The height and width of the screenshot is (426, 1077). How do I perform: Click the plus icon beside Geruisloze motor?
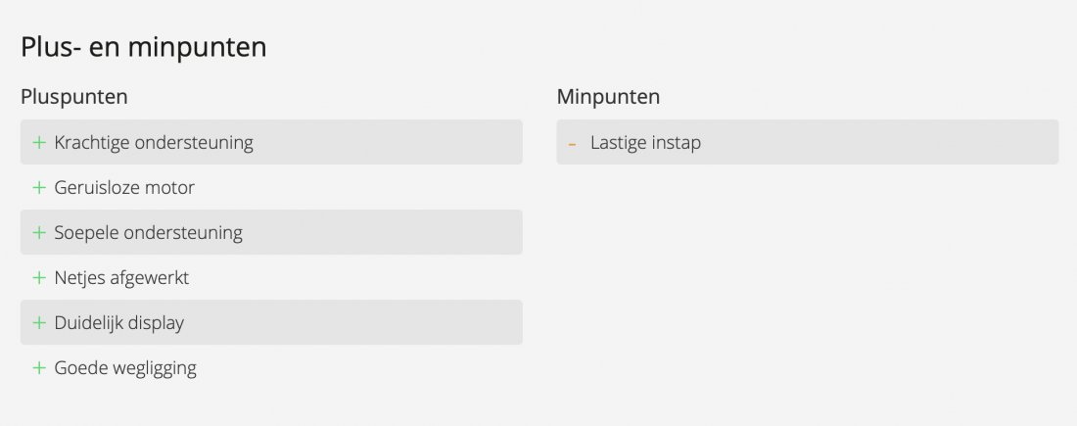pos(39,188)
